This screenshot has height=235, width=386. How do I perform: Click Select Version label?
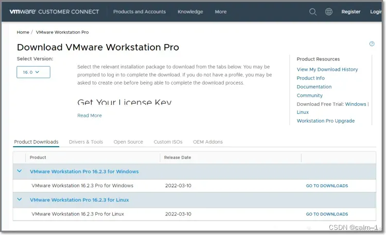click(x=35, y=58)
